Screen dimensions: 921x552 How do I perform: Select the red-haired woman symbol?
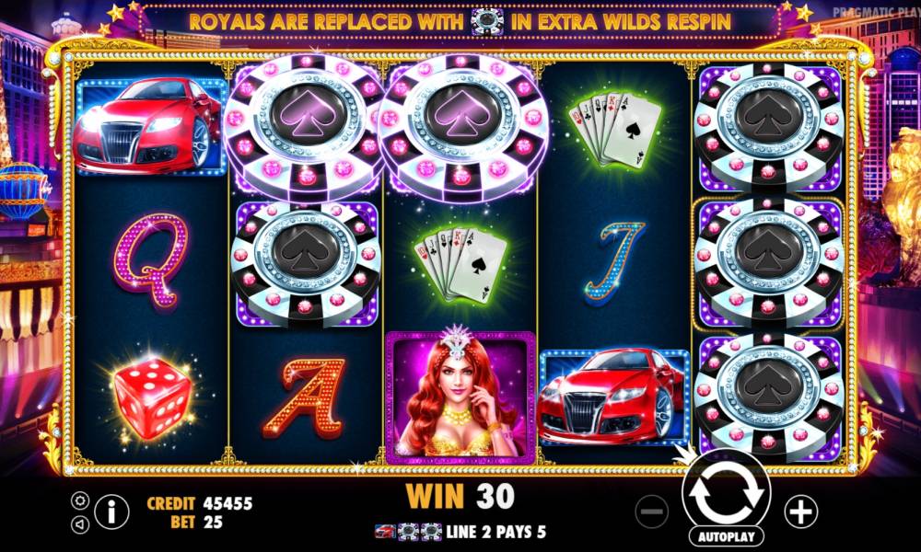460,398
